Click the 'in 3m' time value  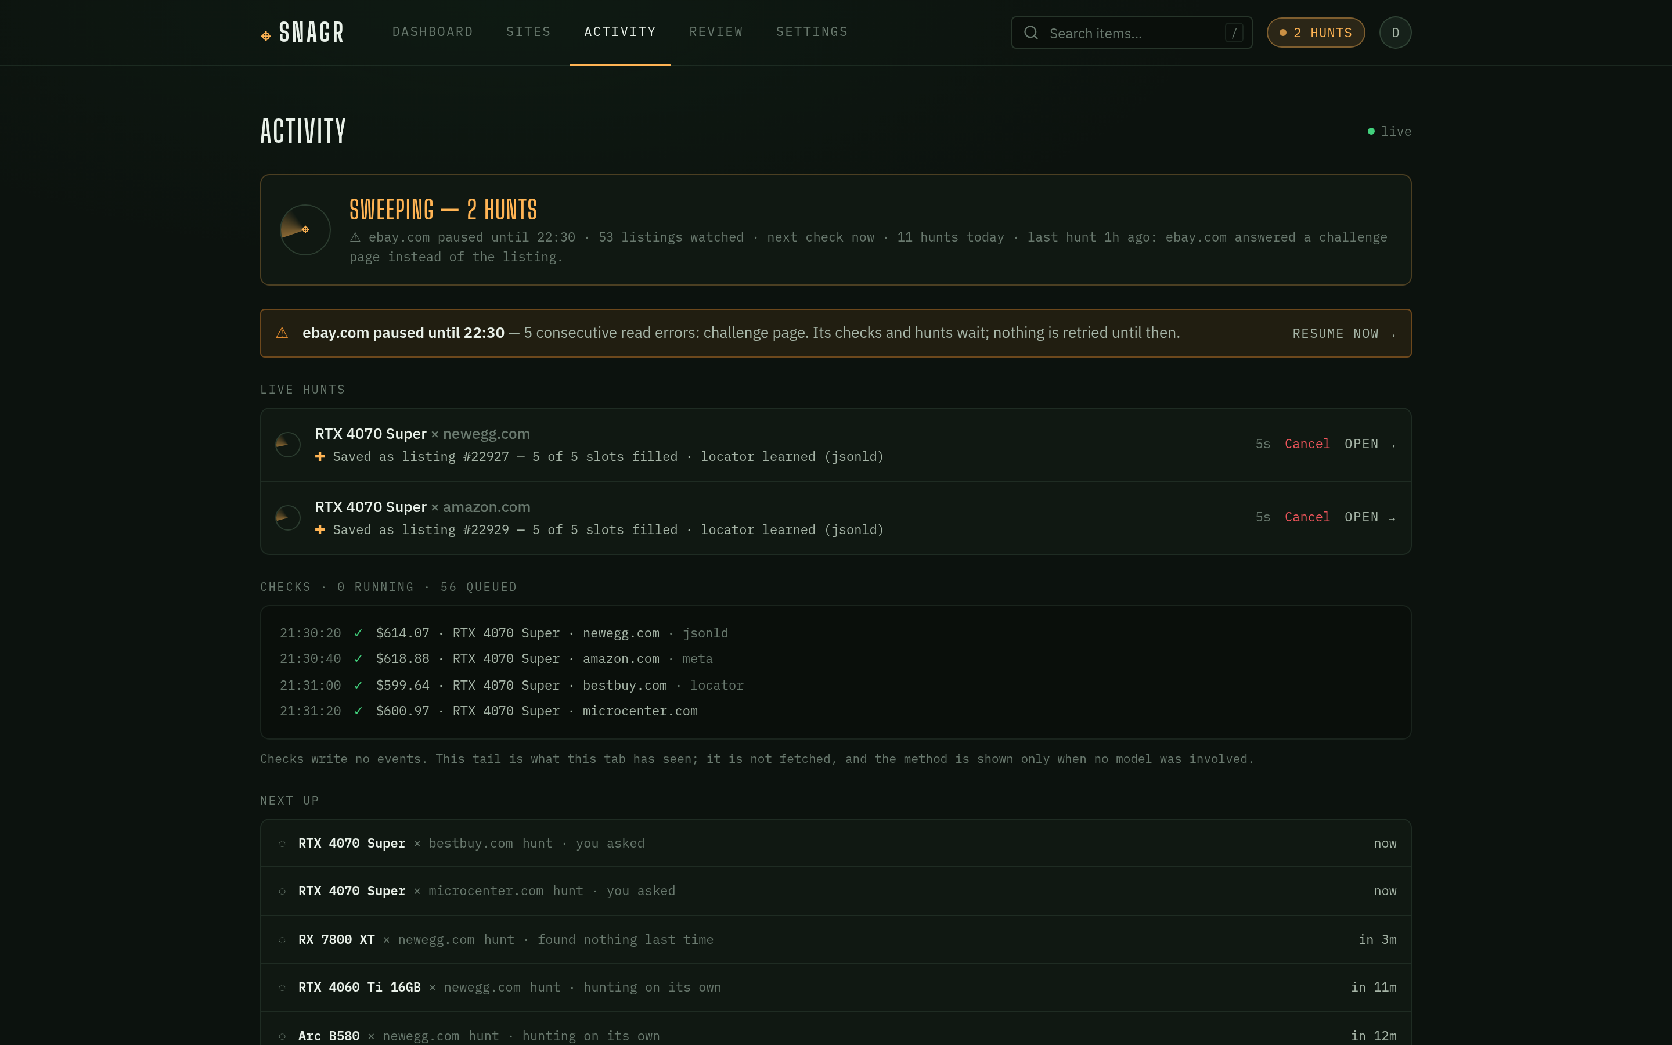click(1377, 939)
